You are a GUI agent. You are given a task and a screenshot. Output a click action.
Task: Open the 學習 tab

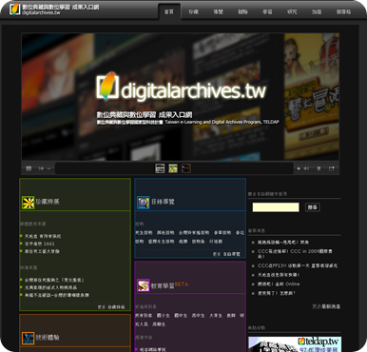pyautogui.click(x=267, y=11)
